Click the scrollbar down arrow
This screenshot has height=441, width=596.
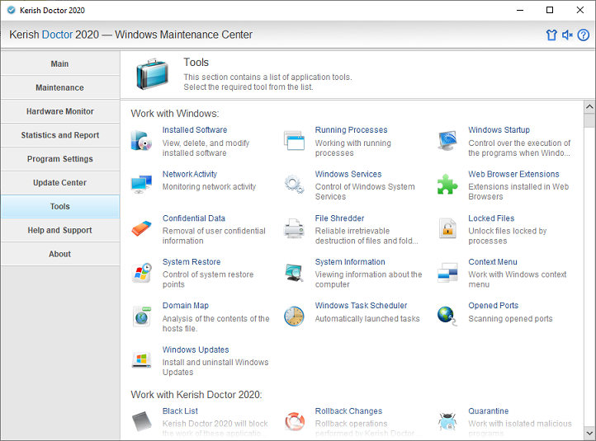click(589, 433)
